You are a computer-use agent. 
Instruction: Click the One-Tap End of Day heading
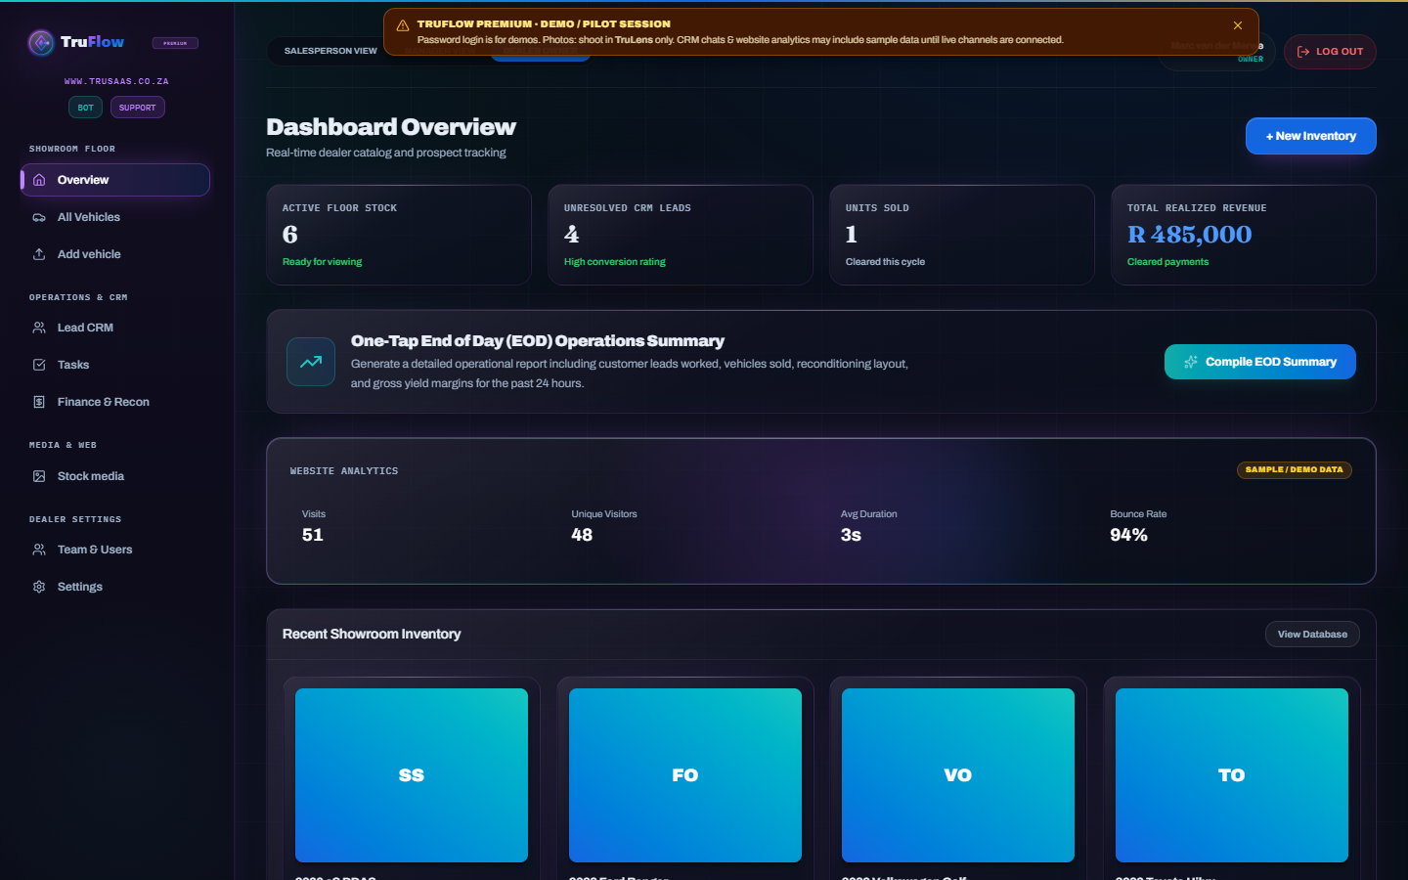tap(538, 341)
